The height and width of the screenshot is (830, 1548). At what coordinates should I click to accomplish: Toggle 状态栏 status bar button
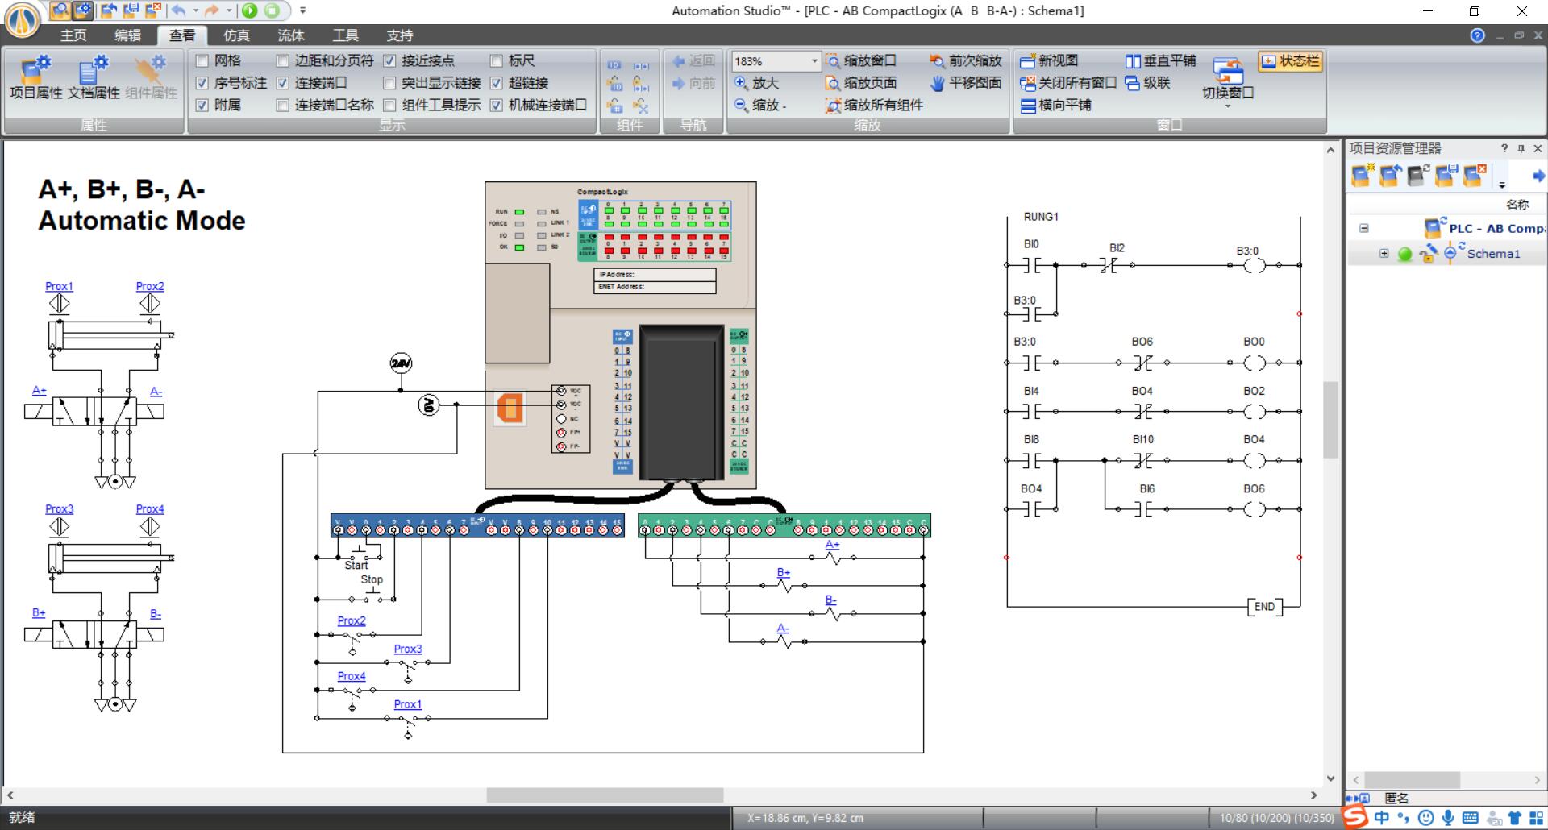(x=1291, y=61)
